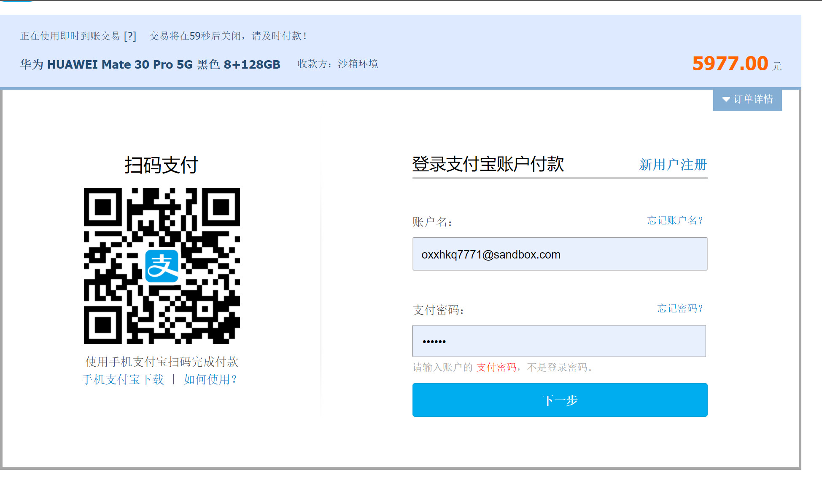Click the 5977.00 price amount
Viewport: 822px width, 477px height.
click(730, 64)
